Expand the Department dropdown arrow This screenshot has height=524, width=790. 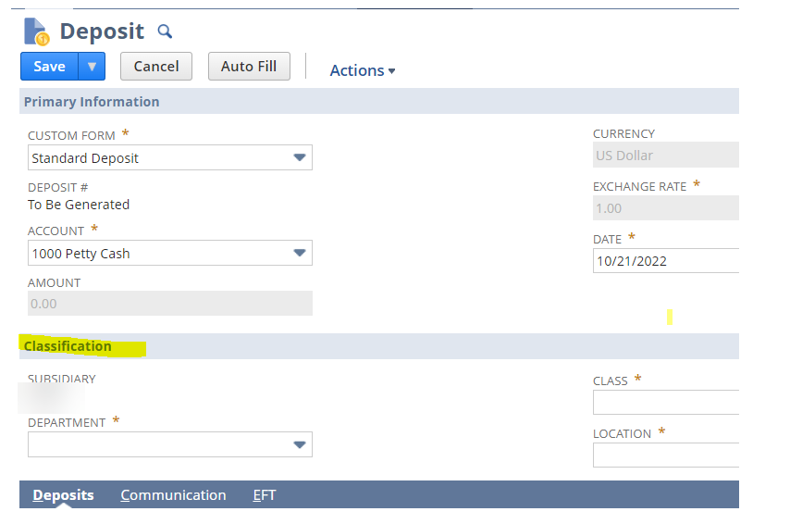pos(300,444)
